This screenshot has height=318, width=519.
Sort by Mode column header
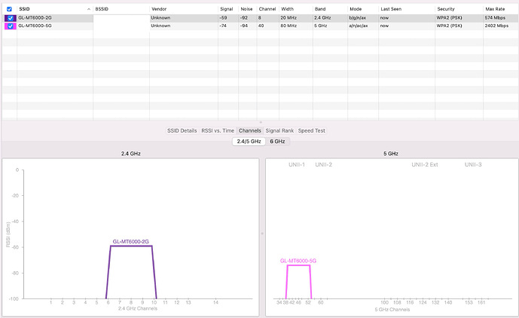point(356,9)
